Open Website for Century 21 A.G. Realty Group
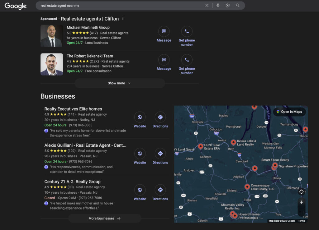This screenshot has width=319, height=230. point(140,192)
